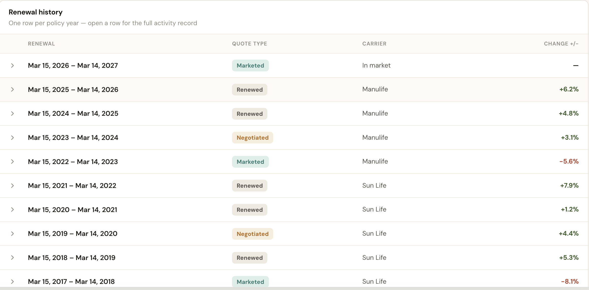Click the Negotiated badge in the 2019–2020 row
The image size is (589, 290).
pyautogui.click(x=253, y=234)
